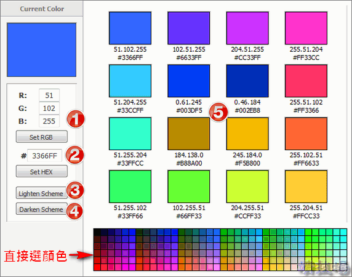
Task: Select the #FFCC33 golden yellow swatch
Action: click(306, 187)
